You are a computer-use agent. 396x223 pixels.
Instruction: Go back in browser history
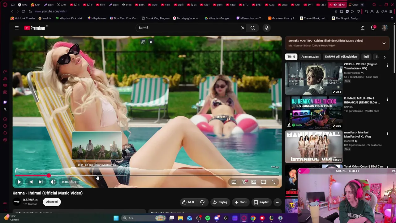point(12,11)
